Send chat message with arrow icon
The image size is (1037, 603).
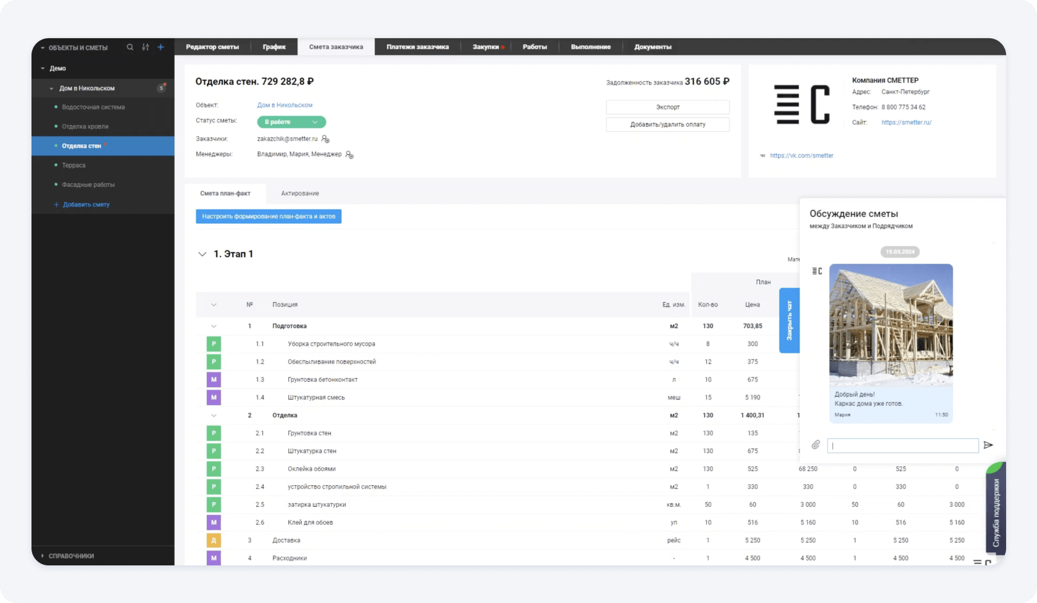click(988, 445)
